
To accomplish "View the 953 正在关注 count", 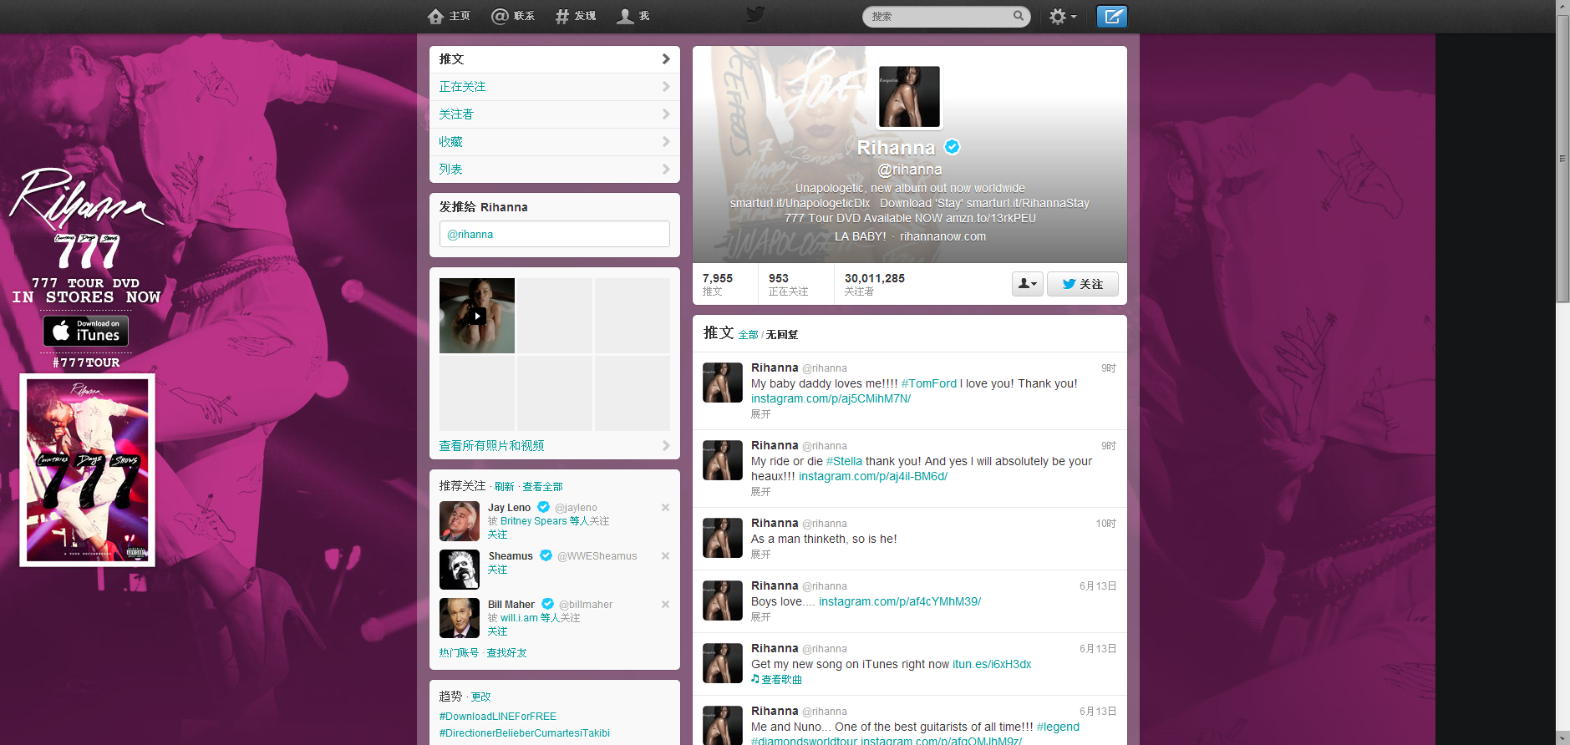I will point(788,284).
